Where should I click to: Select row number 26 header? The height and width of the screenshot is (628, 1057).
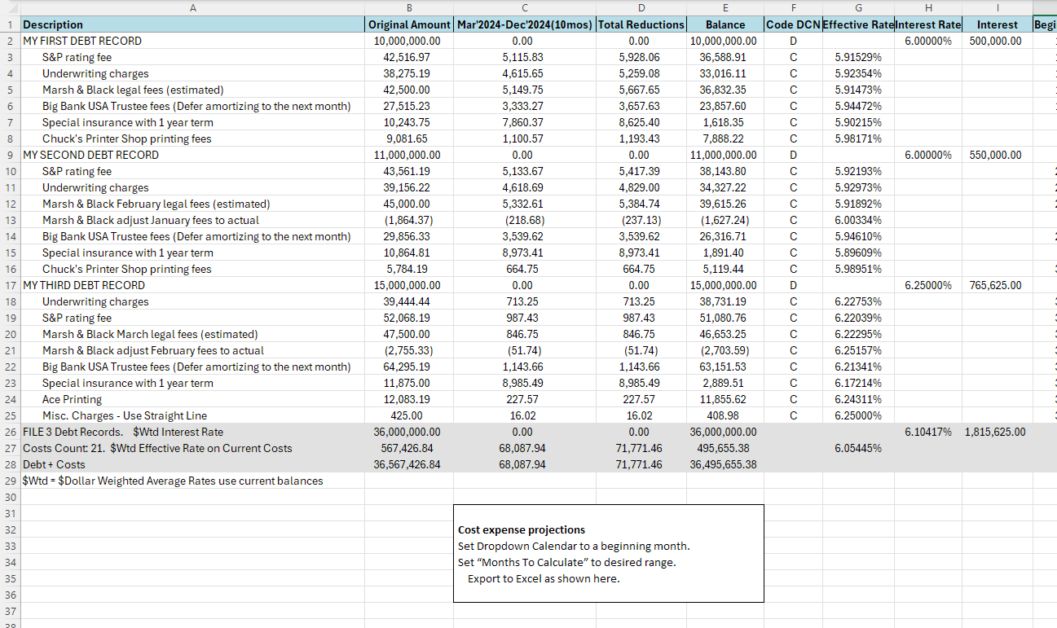(10, 432)
